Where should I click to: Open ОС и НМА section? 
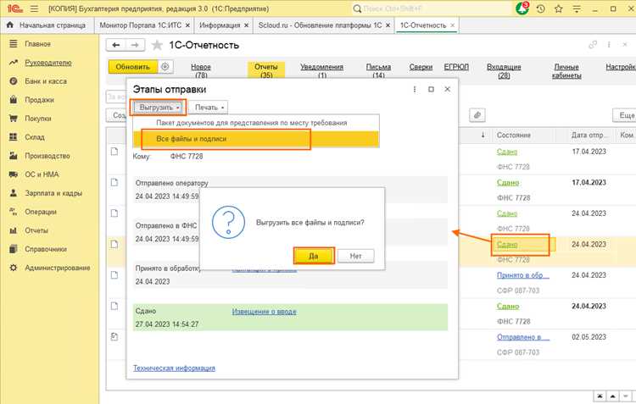tap(42, 174)
